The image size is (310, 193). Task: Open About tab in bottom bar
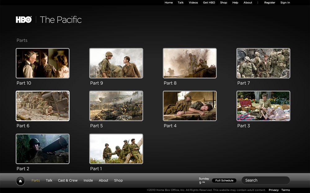point(104,180)
